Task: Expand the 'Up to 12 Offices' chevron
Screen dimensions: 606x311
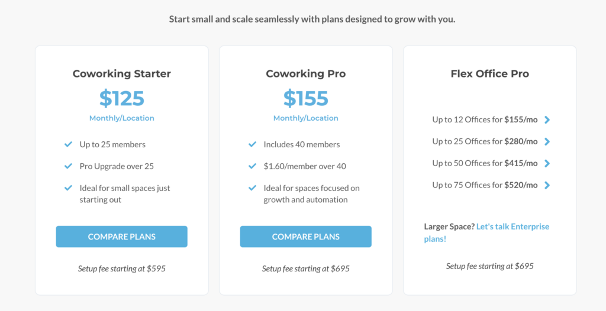Action: pyautogui.click(x=547, y=120)
